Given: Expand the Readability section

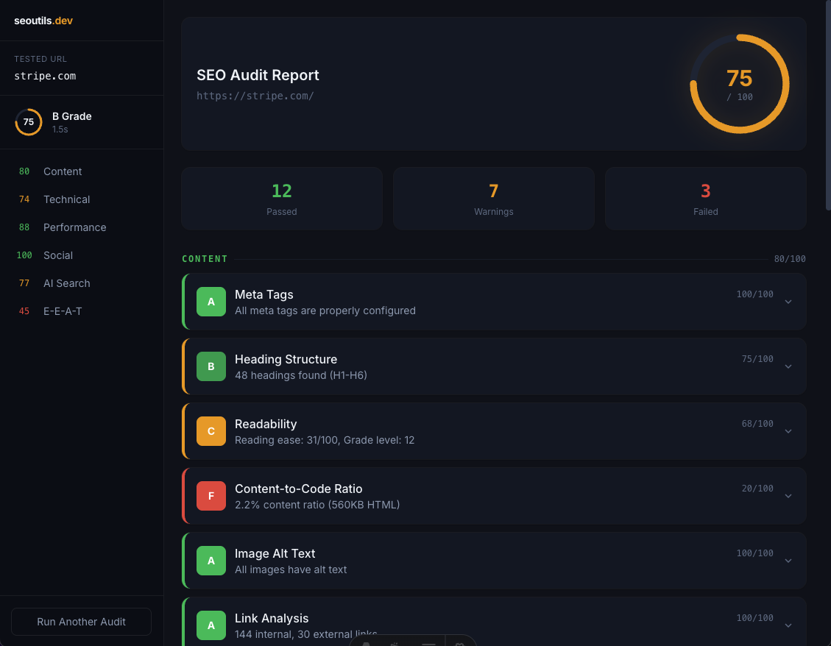Looking at the screenshot, I should tap(788, 431).
